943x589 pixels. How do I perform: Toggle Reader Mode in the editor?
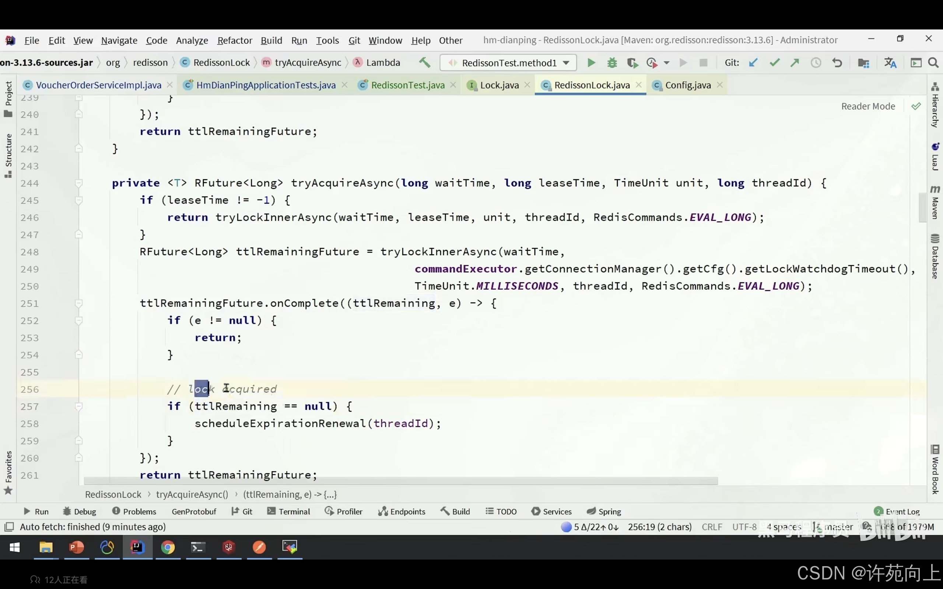pyautogui.click(x=868, y=106)
